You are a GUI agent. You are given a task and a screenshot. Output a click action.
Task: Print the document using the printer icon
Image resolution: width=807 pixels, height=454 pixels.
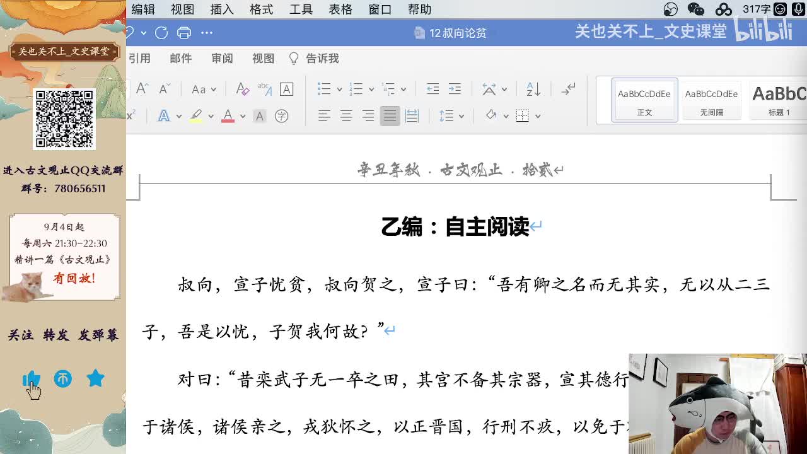184,33
